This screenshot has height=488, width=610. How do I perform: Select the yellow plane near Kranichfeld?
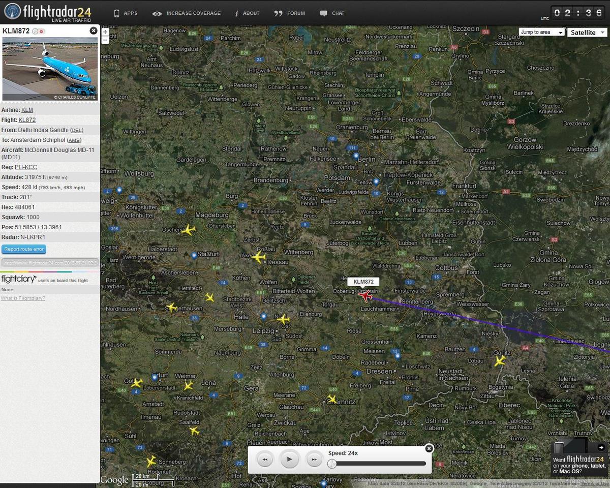tap(189, 386)
